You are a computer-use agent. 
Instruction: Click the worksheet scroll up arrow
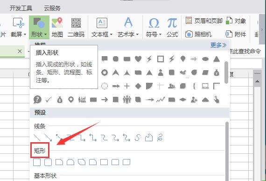(x=257, y=81)
